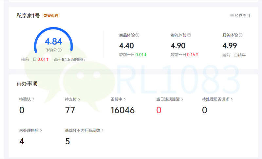The height and width of the screenshot is (159, 262).
Task: Click the 77 pending payment count
Action: click(70, 110)
